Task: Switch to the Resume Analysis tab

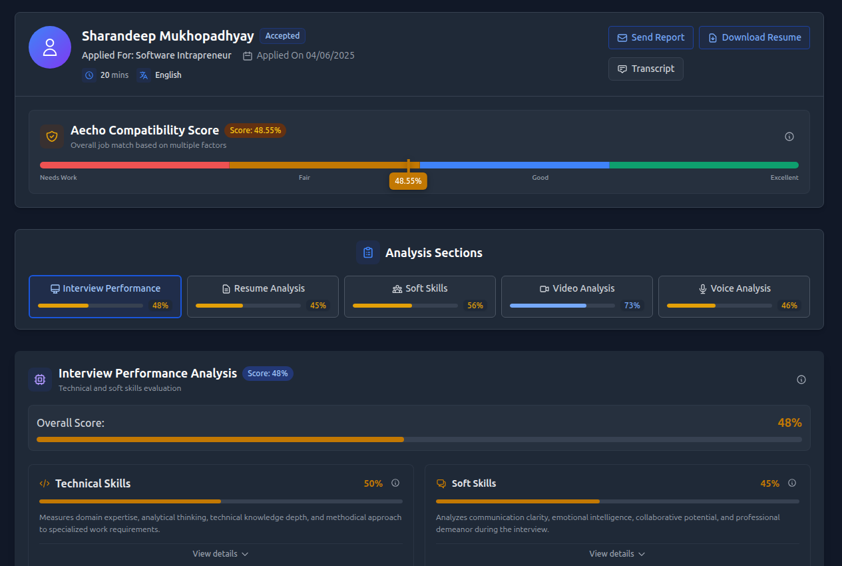Action: click(x=263, y=296)
